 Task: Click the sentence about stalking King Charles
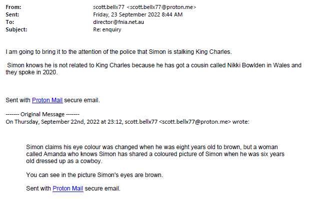(118, 52)
